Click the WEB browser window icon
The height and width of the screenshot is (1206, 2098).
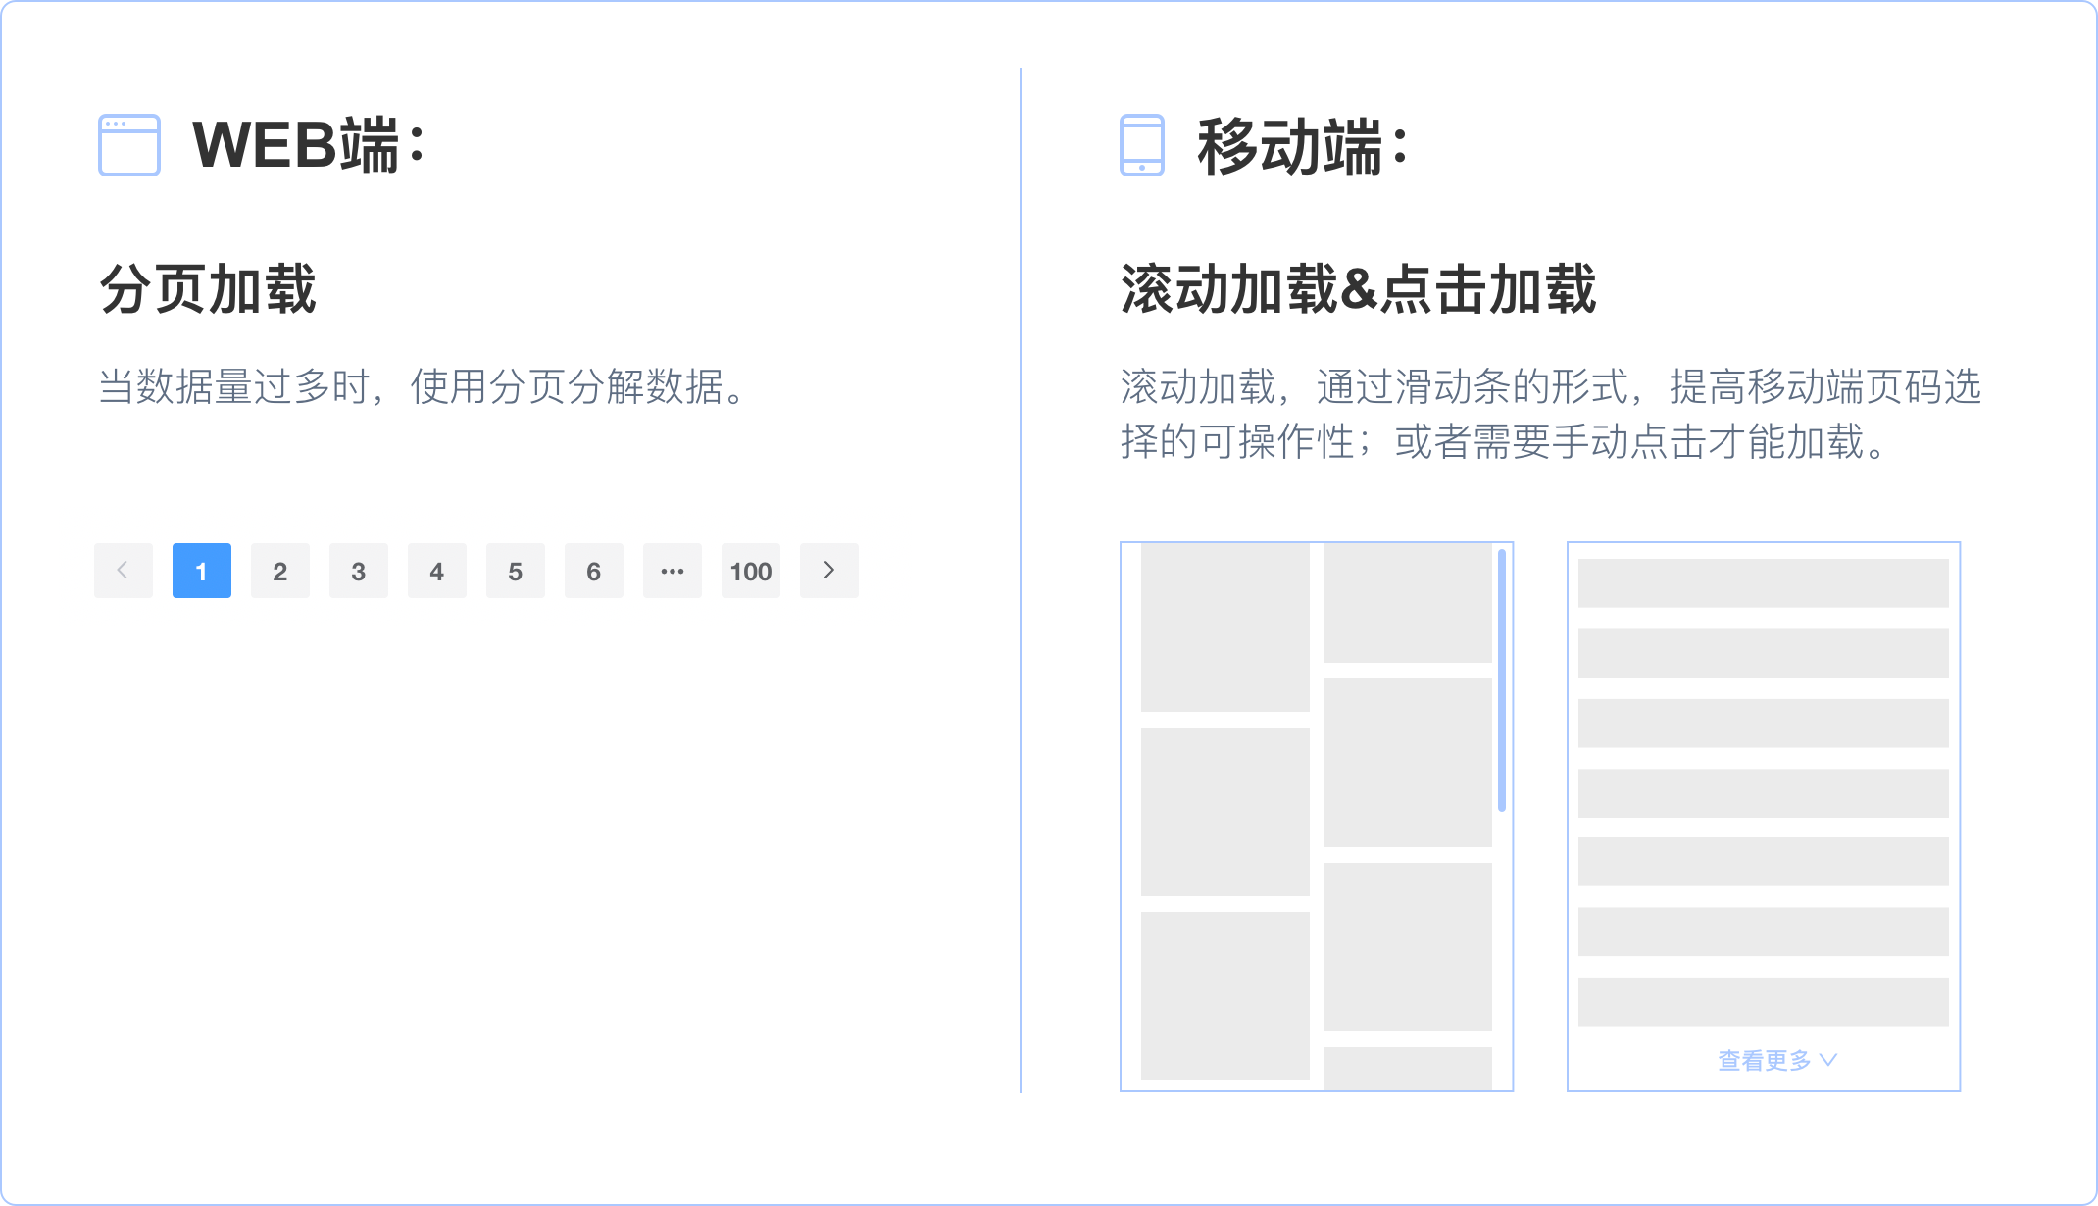coord(129,145)
